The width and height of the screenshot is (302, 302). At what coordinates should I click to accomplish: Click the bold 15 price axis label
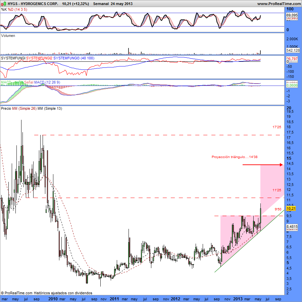click(x=289, y=158)
